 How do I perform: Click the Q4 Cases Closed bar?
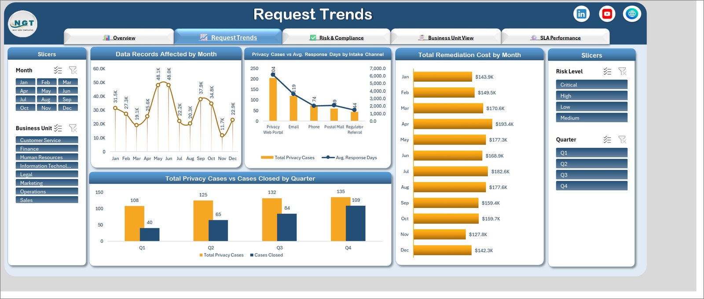(356, 223)
